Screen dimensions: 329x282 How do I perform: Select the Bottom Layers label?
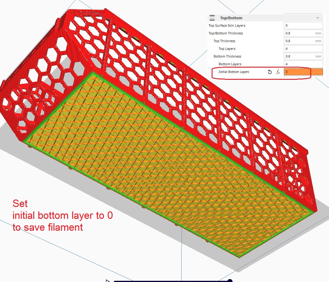pos(230,64)
